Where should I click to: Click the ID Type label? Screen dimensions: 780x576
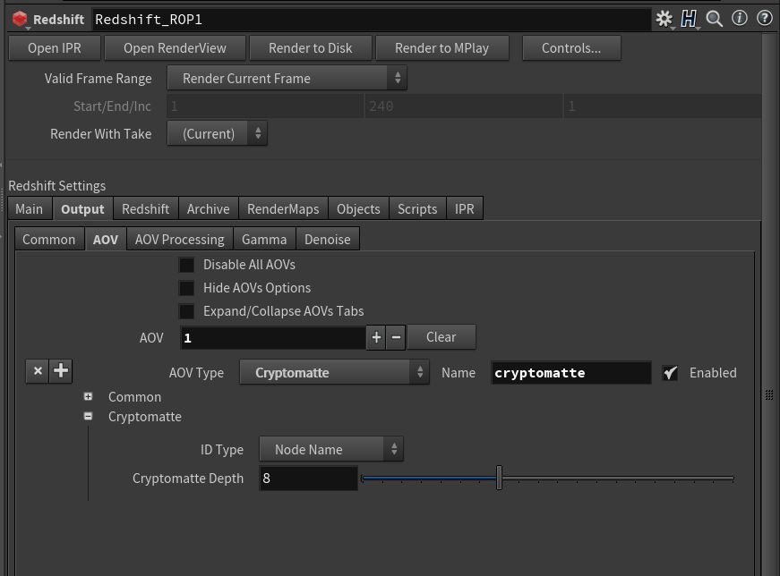click(x=222, y=450)
